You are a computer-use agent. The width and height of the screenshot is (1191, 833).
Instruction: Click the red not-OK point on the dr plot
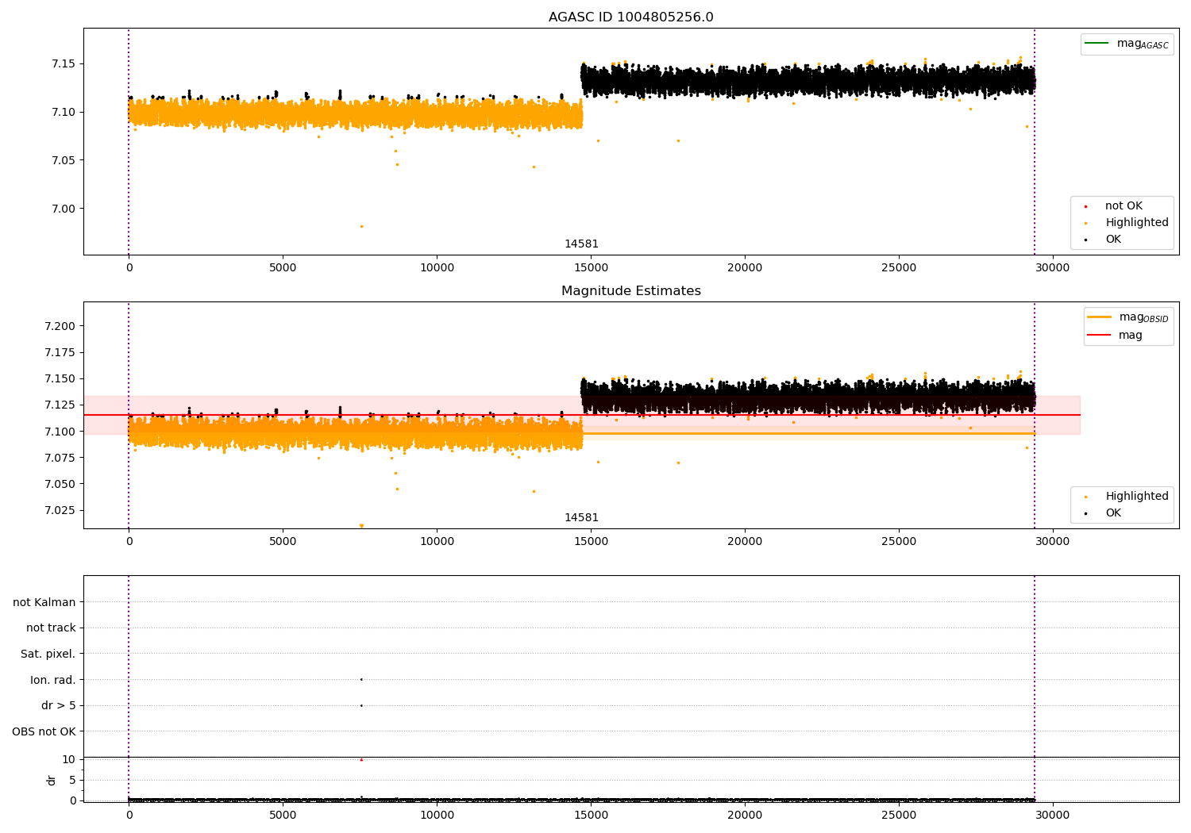pyautogui.click(x=361, y=759)
